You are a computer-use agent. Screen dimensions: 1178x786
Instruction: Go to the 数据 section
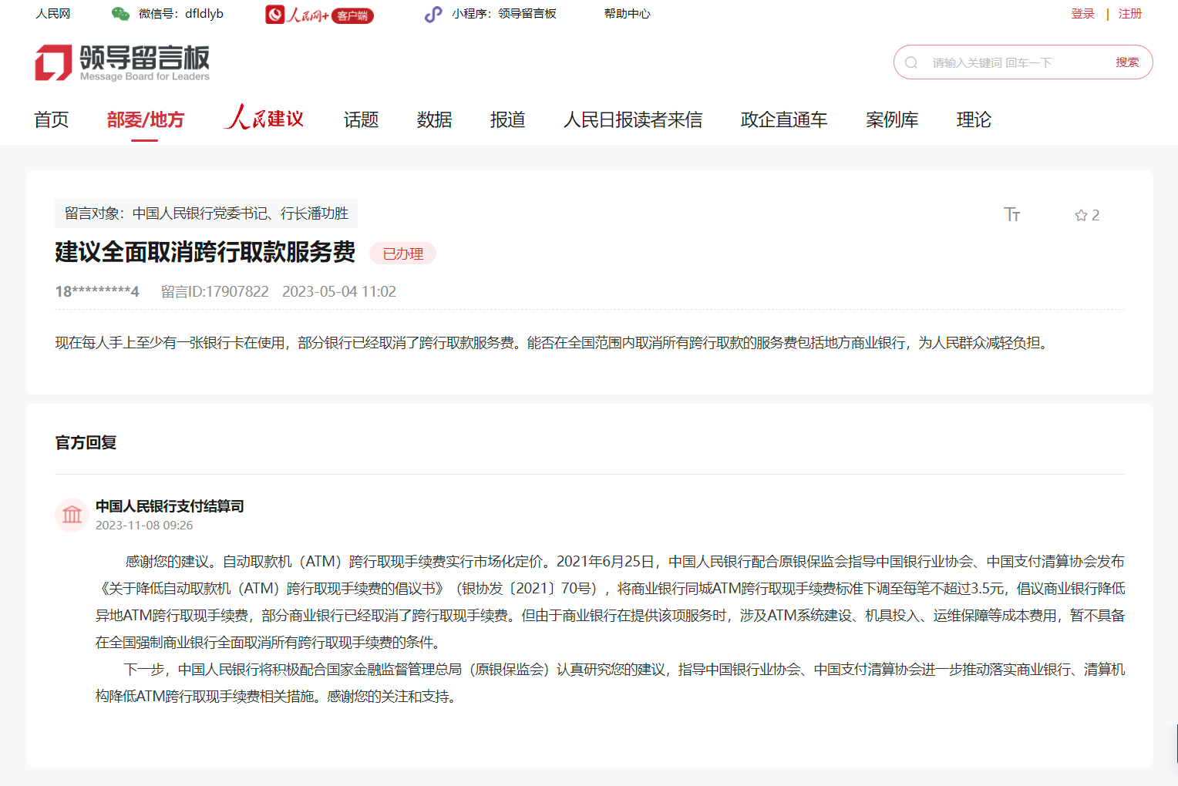[x=434, y=119]
